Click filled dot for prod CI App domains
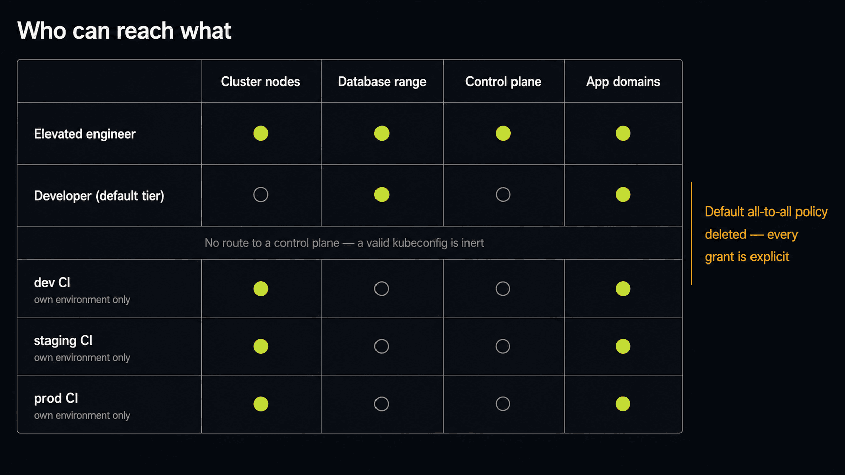The image size is (845, 475). (x=623, y=404)
